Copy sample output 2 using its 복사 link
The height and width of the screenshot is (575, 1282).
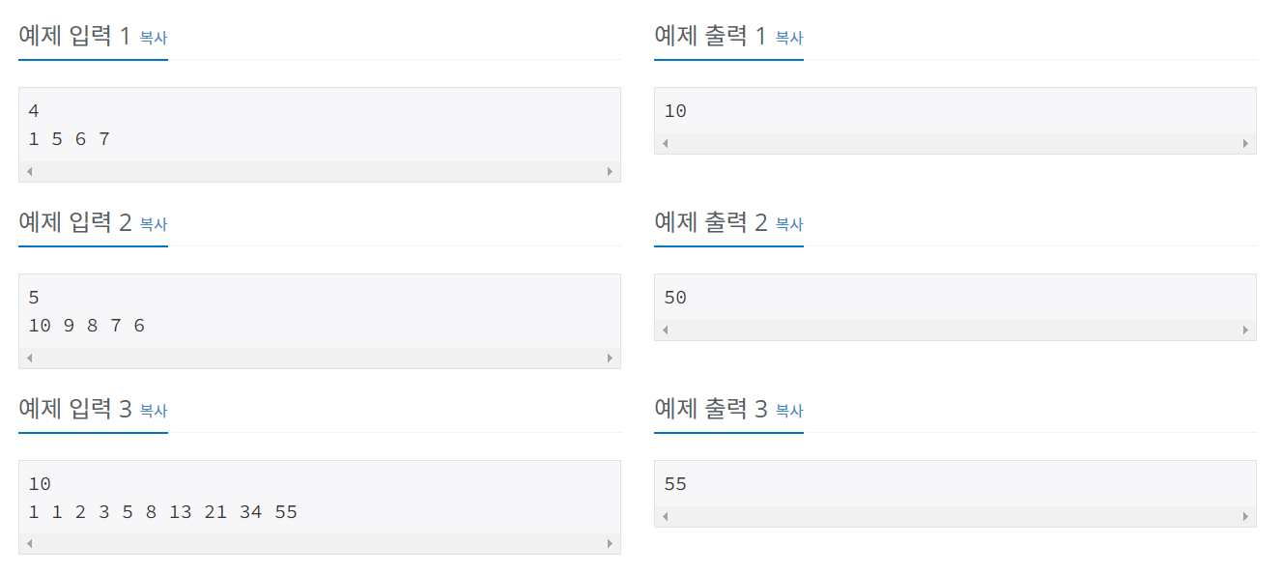click(x=788, y=224)
